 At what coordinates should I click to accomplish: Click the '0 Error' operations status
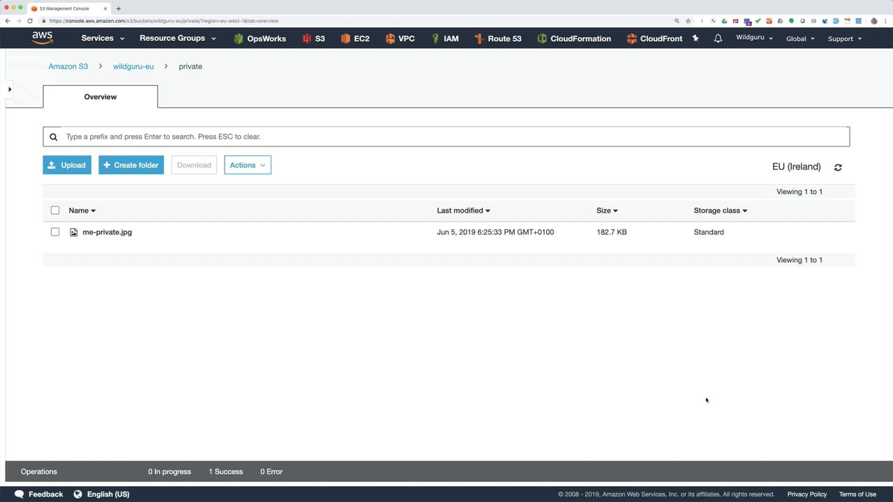coord(271,471)
